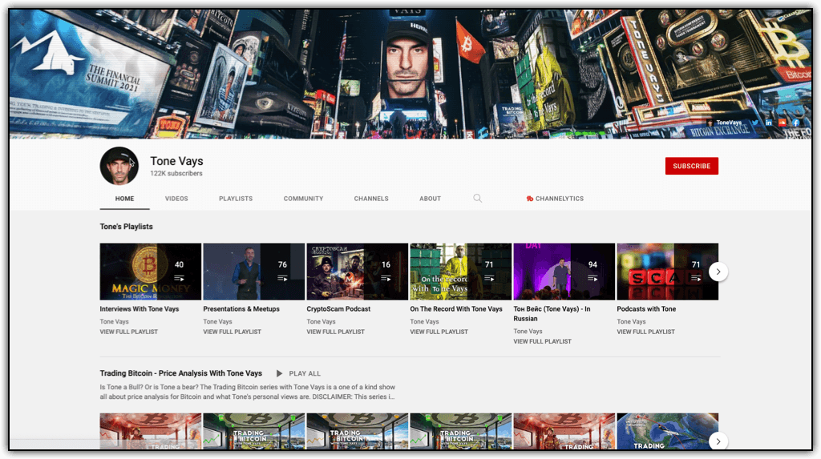This screenshot has width=821, height=459.
Task: Open CryptoScam playlist thumbnail with 16 videos
Action: pos(357,272)
